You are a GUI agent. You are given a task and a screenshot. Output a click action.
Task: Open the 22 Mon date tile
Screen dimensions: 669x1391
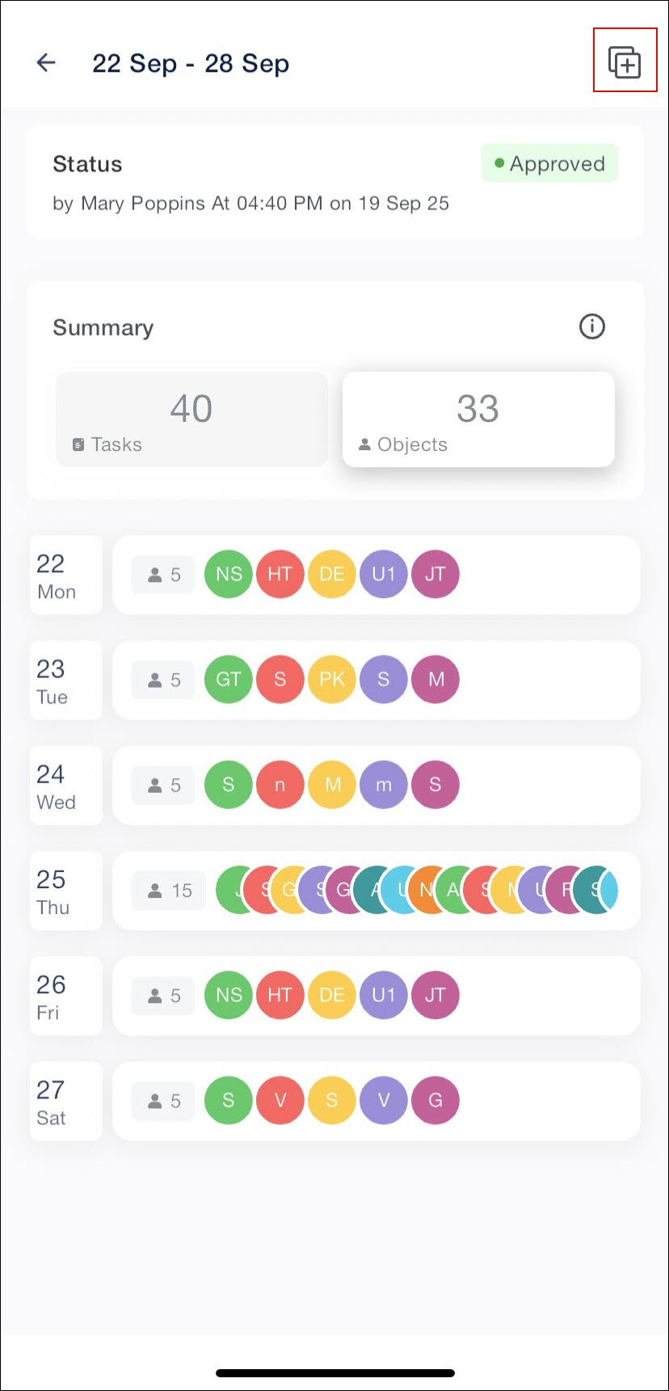click(66, 575)
